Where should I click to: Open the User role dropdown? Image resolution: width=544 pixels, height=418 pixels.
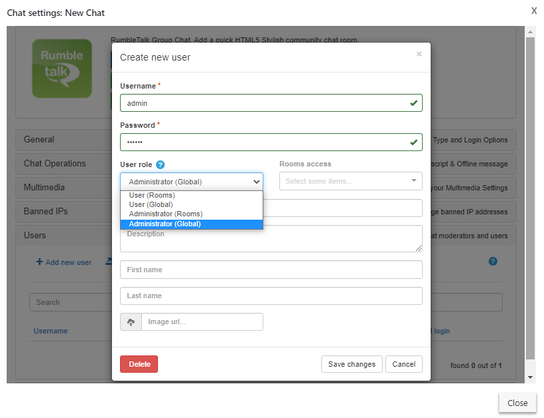click(x=191, y=182)
